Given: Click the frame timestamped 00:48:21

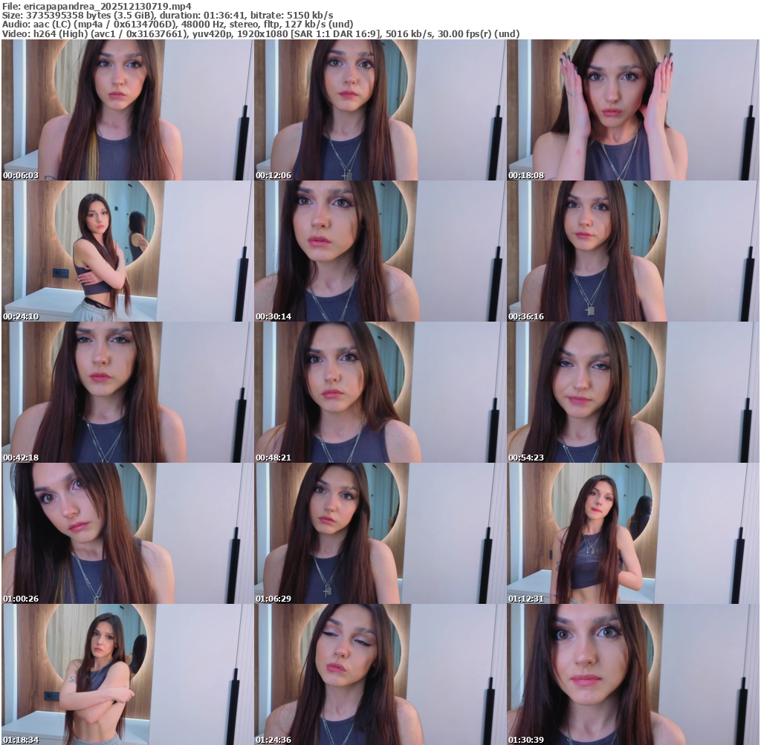Looking at the screenshot, I should pos(380,392).
